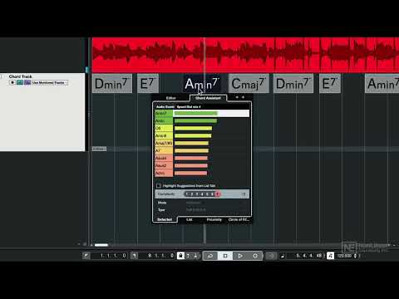Click the Play button in transport

click(x=240, y=256)
